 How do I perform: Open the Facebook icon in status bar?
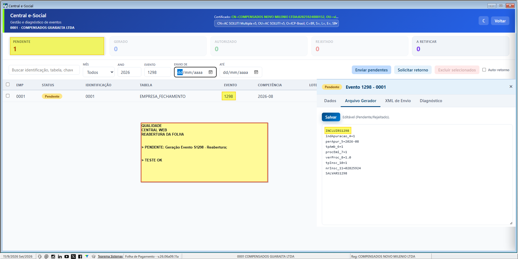point(80,257)
